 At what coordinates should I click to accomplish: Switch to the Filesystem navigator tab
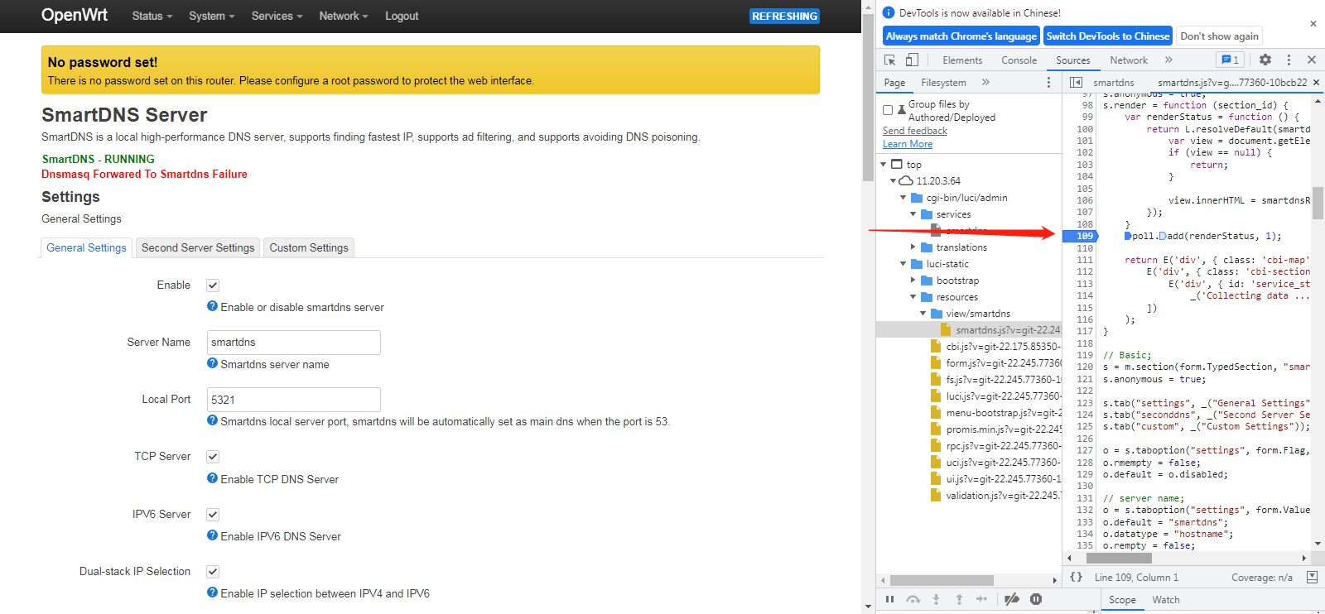tap(943, 83)
